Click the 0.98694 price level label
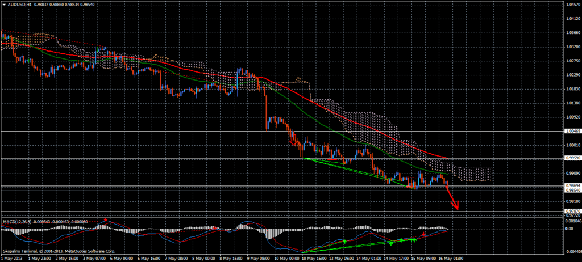 click(x=572, y=185)
